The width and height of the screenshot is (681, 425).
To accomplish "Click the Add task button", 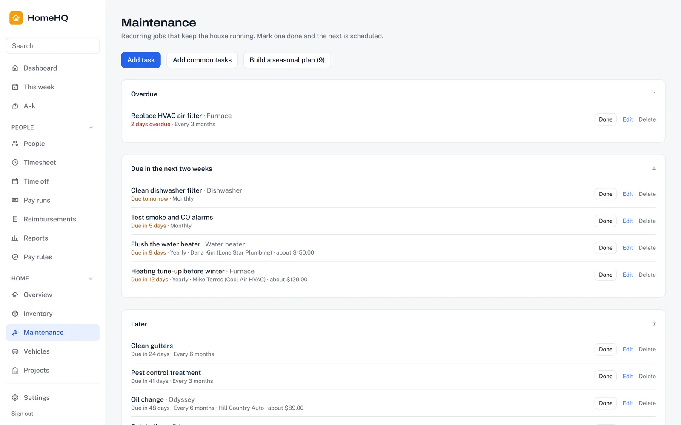I will [x=141, y=60].
